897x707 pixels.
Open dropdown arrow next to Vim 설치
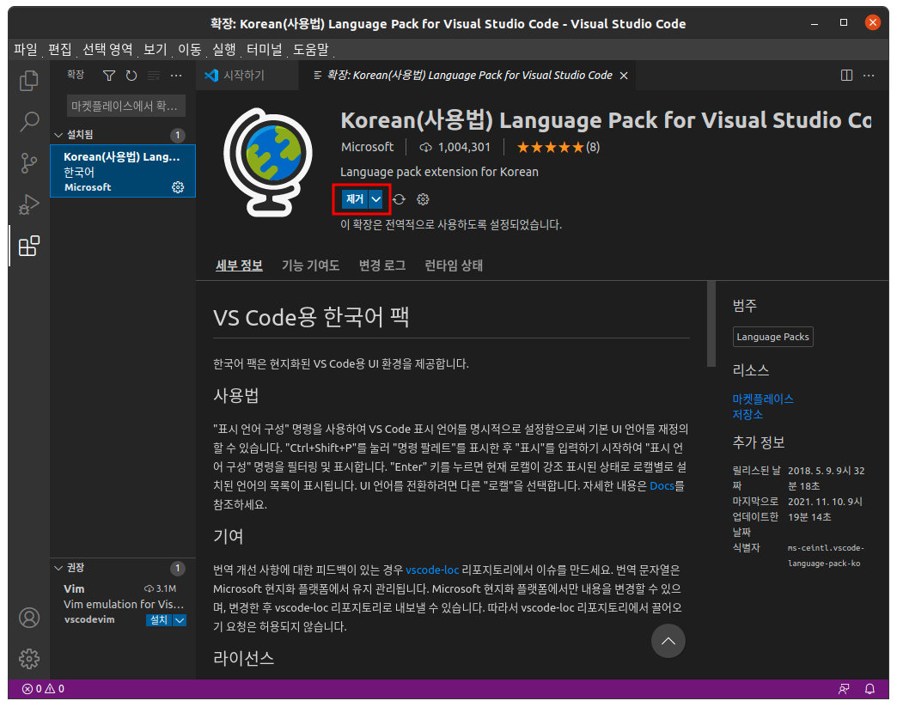coord(180,620)
